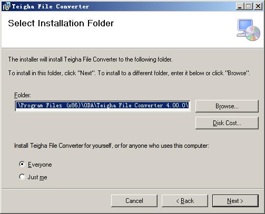Proceed with the Next button
Screen dimensions: 265x214
point(235,201)
